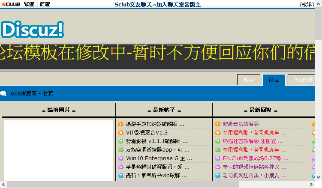Screen dimensions: 322x188
Task: Click the horizontal scrollbar thumb
Action: (x=123, y=184)
